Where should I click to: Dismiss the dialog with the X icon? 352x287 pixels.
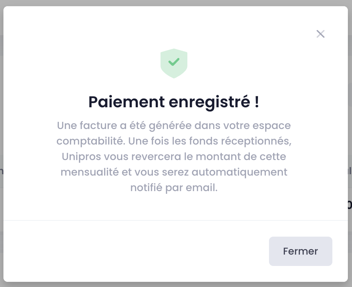320,34
